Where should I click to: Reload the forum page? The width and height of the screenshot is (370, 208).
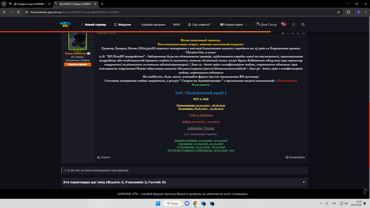(18, 12)
